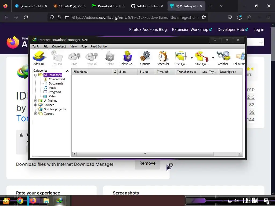This screenshot has width=275, height=206.
Task: Switch to the UbuntuDDE browser tab
Action: pyautogui.click(x=70, y=6)
